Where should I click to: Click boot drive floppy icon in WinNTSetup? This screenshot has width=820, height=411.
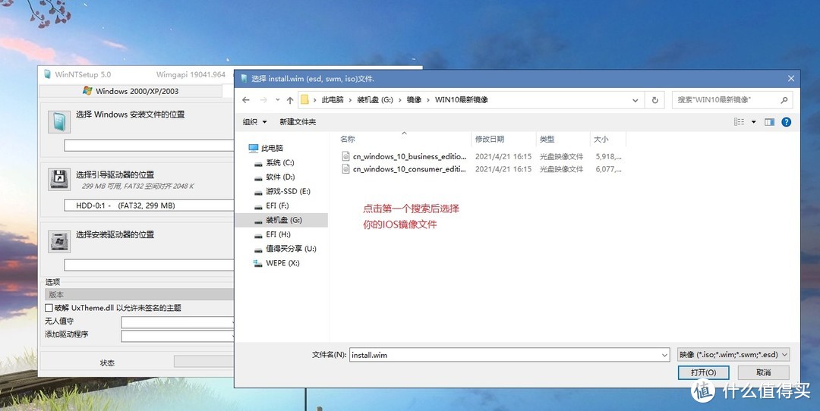coord(59,179)
